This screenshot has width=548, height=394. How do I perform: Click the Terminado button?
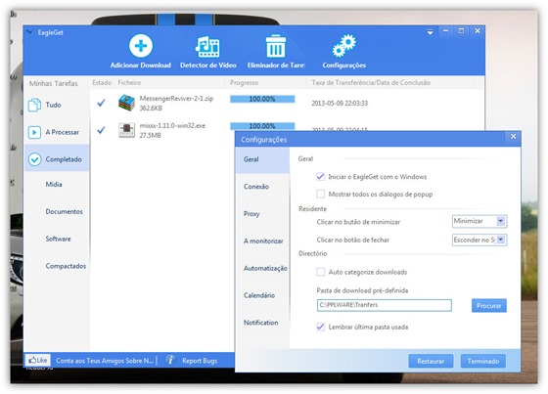pos(483,361)
